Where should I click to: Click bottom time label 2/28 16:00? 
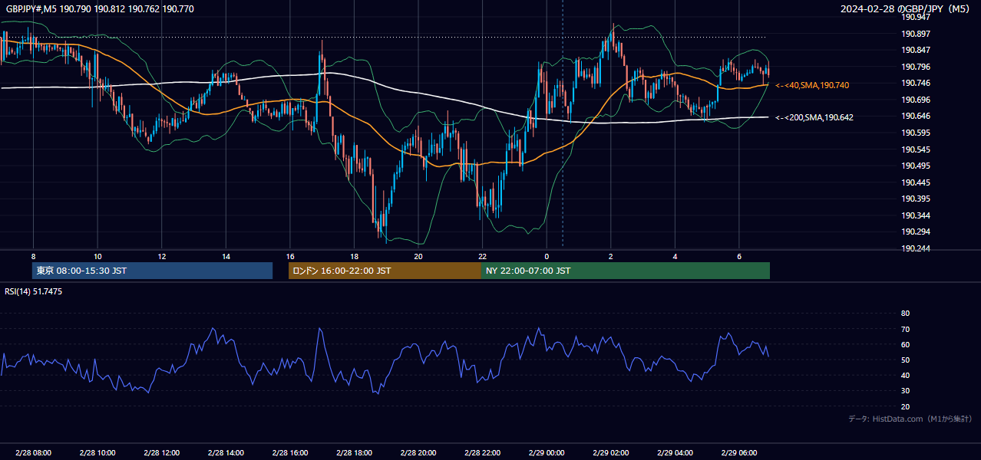click(290, 453)
